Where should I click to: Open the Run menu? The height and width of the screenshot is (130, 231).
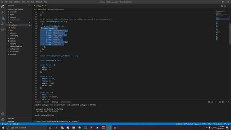32,2
